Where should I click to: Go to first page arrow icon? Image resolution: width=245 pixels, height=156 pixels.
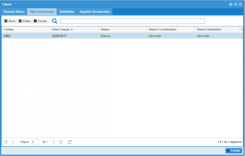(6, 142)
